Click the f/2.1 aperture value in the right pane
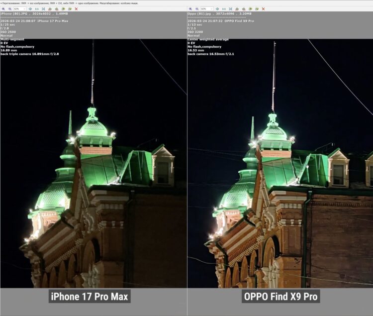 (191, 28)
